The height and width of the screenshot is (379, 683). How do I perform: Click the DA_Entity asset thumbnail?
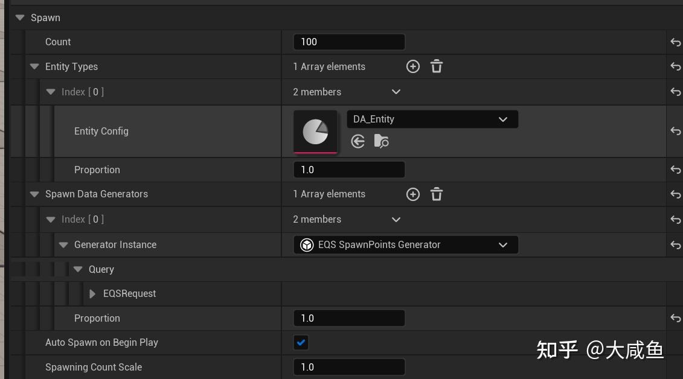tap(315, 131)
